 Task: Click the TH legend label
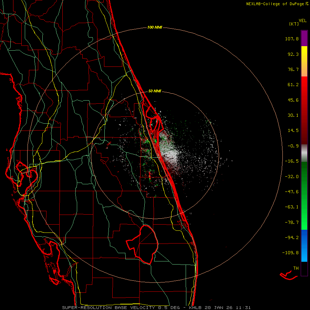[296, 268]
